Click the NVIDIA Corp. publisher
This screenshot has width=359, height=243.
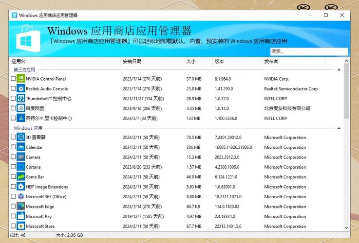click(277, 79)
